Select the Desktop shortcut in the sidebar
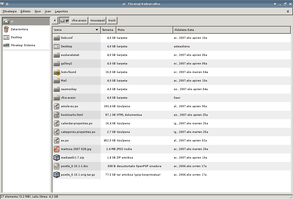Image resolution: width=293 pixels, height=199 pixels. (16, 37)
